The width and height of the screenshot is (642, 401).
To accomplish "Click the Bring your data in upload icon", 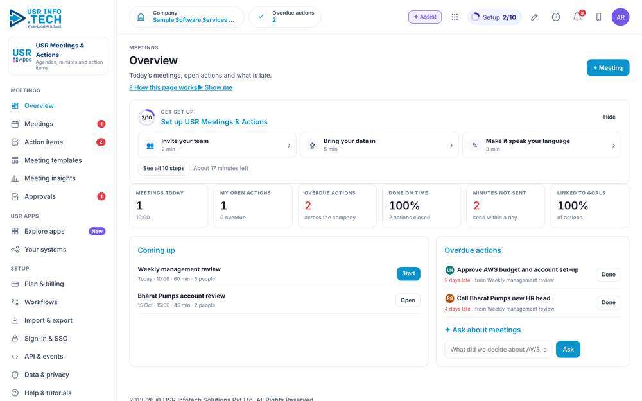I will click(x=313, y=145).
